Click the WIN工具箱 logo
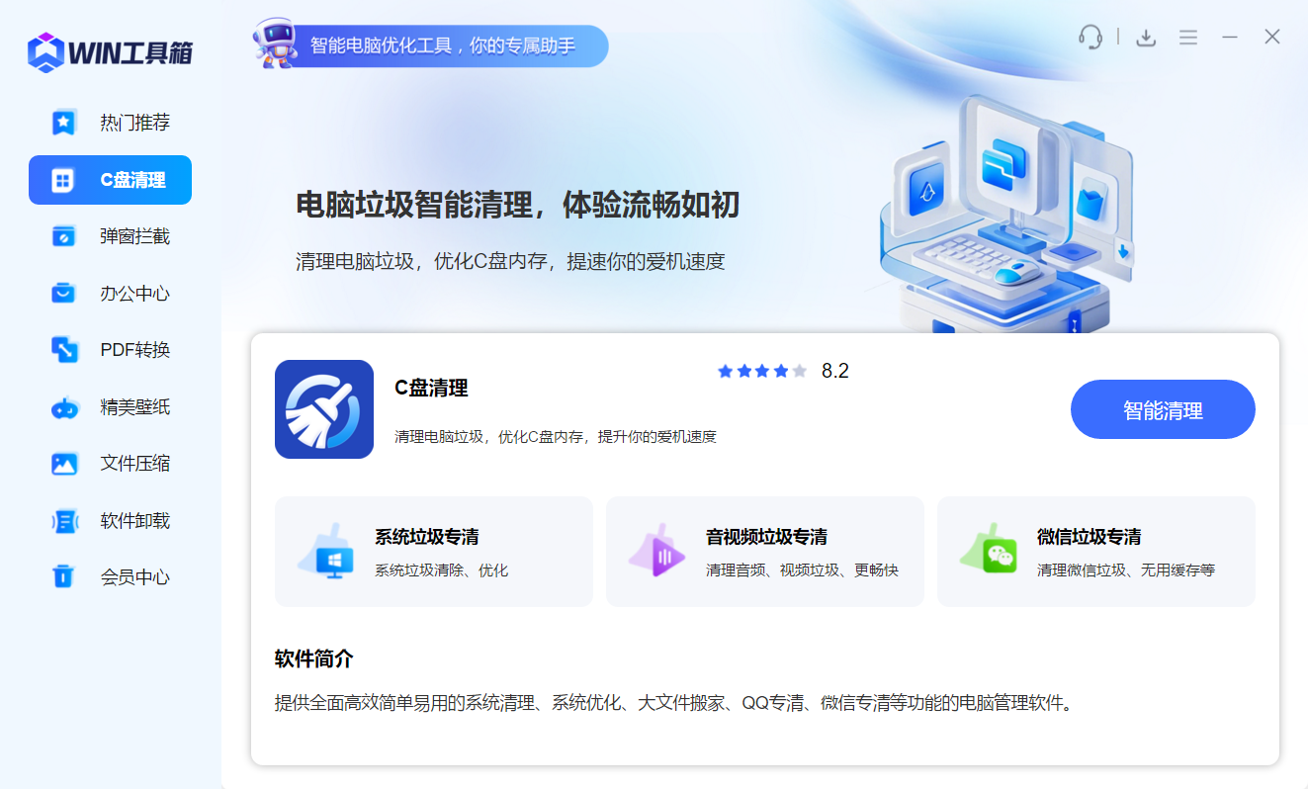 pyautogui.click(x=110, y=52)
